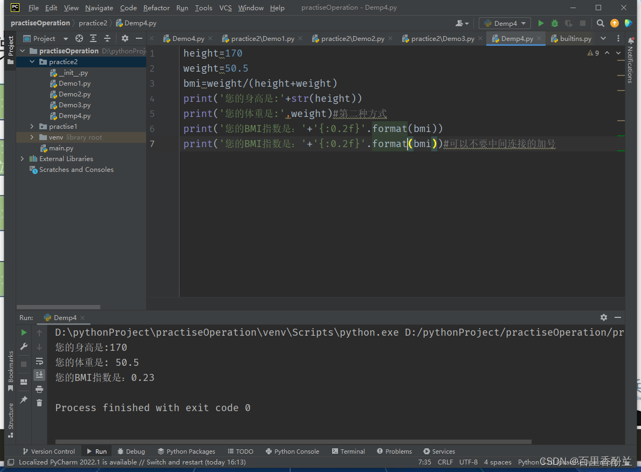This screenshot has height=472, width=641.
Task: Go to next highlighted error arrow
Action: tap(618, 53)
